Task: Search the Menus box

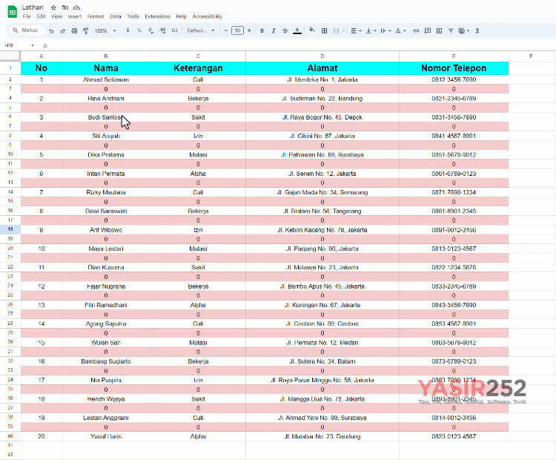Action: [26, 30]
